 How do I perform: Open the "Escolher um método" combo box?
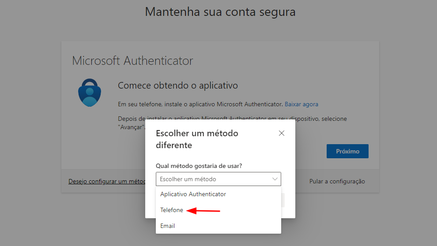click(218, 179)
